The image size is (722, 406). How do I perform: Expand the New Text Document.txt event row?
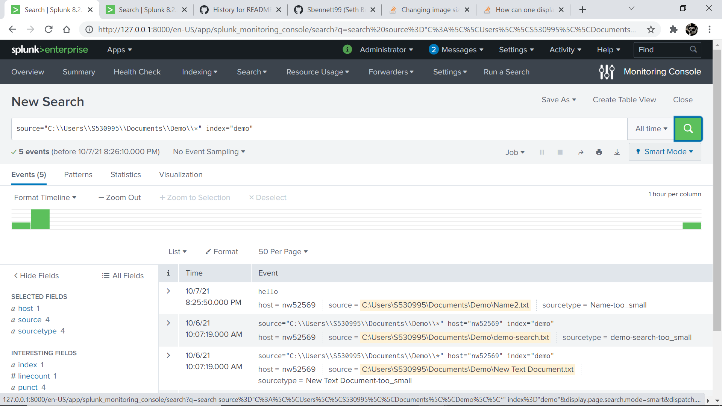(168, 355)
